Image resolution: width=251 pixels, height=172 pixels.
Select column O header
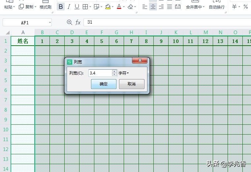coord(235,32)
